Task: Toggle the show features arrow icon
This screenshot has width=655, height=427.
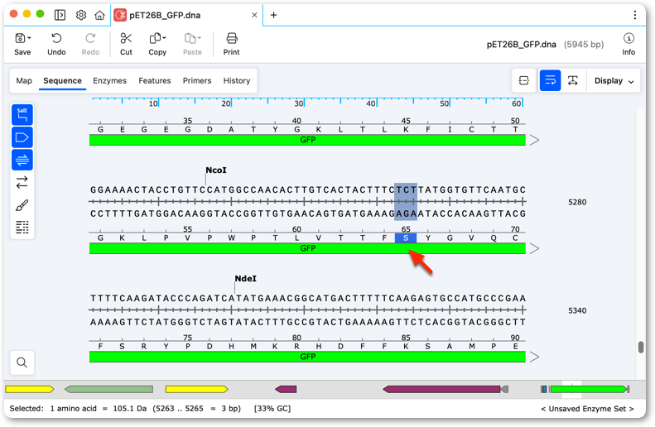Action: pyautogui.click(x=22, y=137)
